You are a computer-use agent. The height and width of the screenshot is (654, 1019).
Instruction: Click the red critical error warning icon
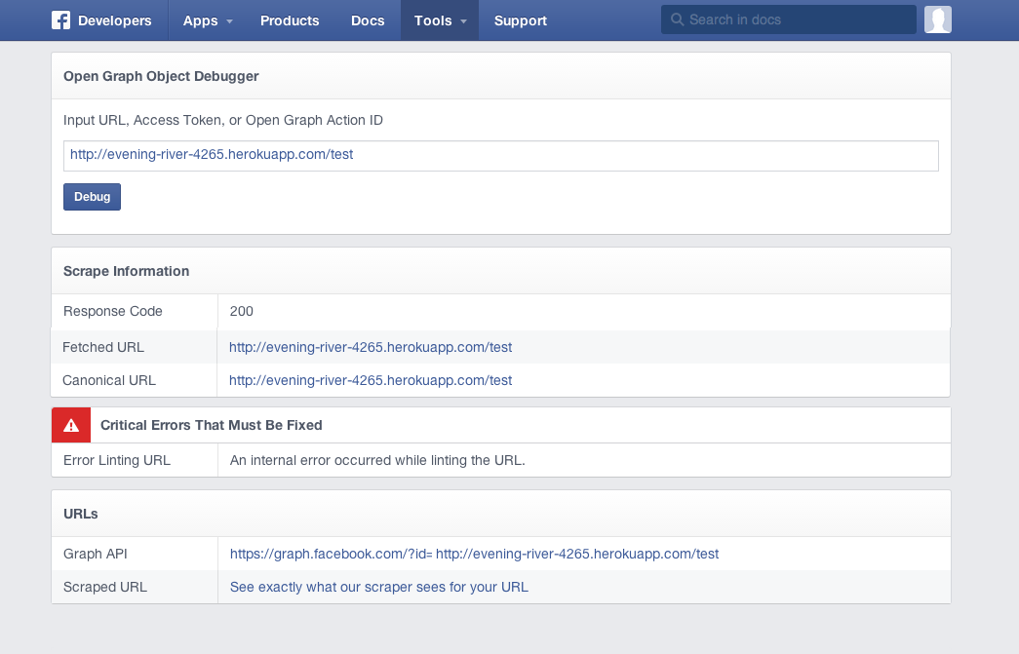click(x=71, y=425)
